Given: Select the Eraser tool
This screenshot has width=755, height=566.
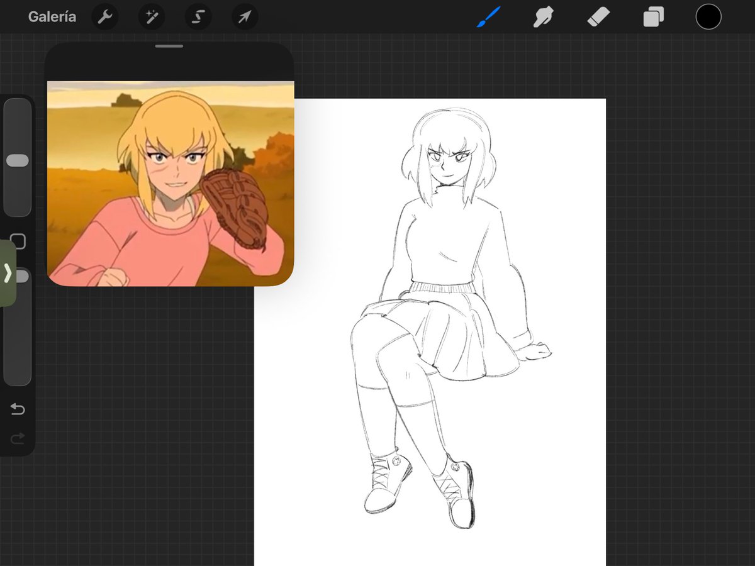Looking at the screenshot, I should pyautogui.click(x=598, y=17).
